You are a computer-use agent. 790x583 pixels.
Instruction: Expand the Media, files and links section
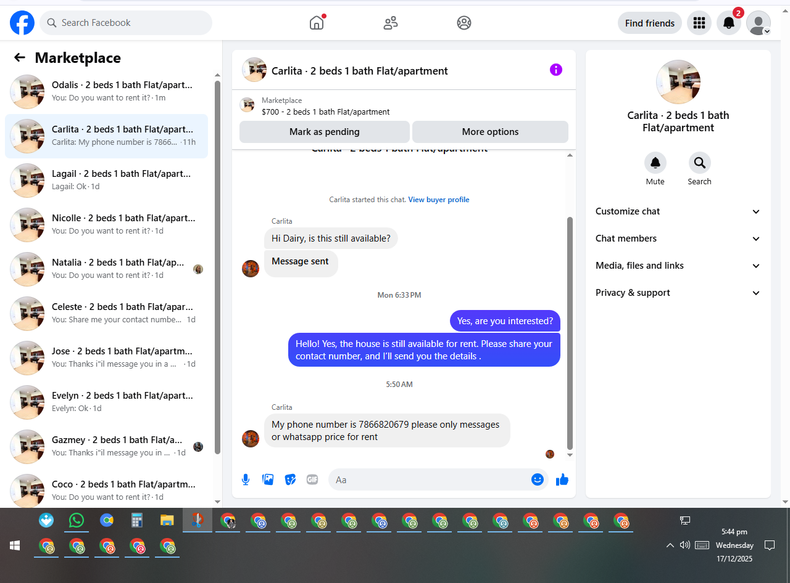tap(678, 266)
